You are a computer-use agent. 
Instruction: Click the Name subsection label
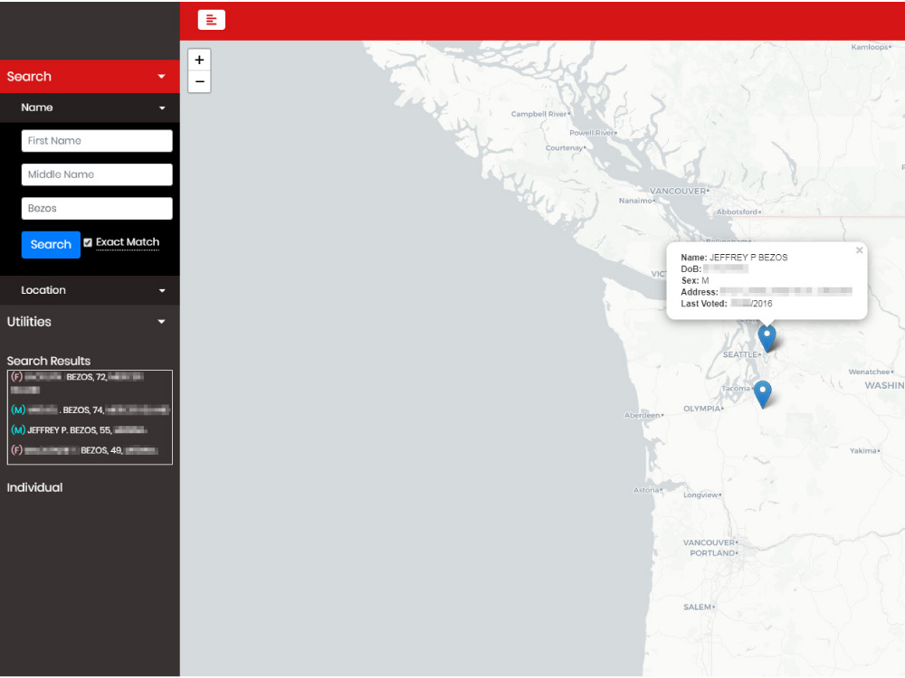(x=37, y=108)
